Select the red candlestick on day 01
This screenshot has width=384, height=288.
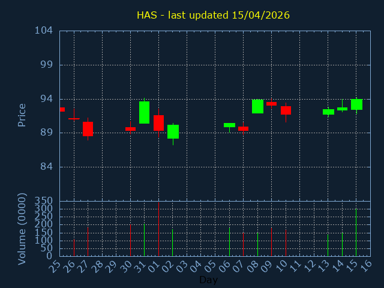pyautogui.click(x=158, y=122)
